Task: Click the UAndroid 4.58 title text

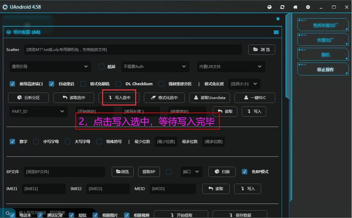Action: [25, 7]
